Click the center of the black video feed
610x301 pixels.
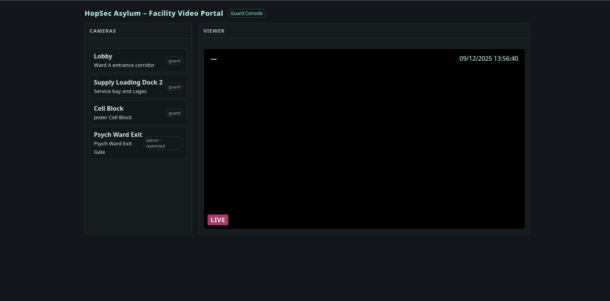(364, 139)
